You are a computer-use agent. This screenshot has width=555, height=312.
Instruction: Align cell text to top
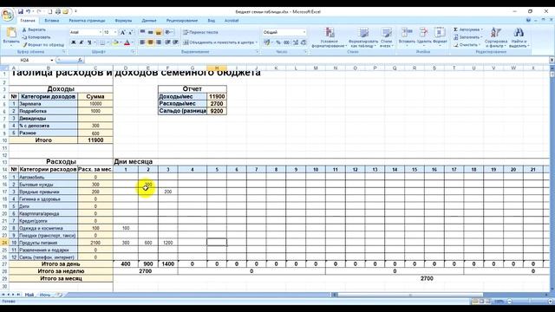coord(142,32)
